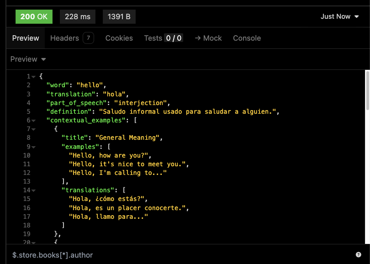370x264 pixels.
Task: Click the Tests 0/0 counter badge
Action: click(x=174, y=38)
